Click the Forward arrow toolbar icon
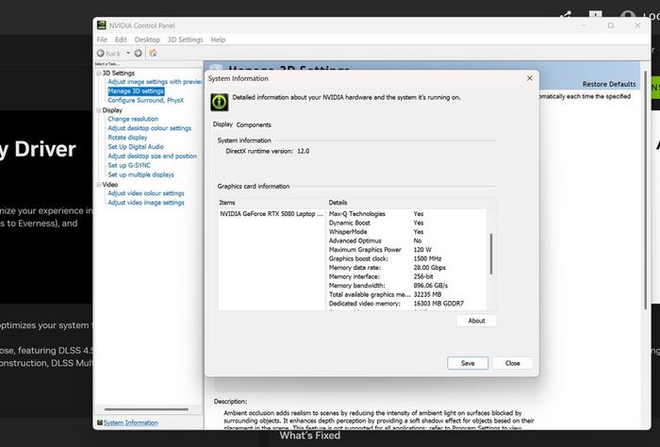Viewport: 660px width, 447px height. click(x=138, y=53)
